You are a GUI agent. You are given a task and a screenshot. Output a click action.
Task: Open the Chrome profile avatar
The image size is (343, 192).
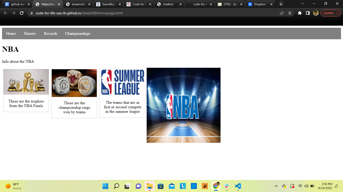point(316,13)
